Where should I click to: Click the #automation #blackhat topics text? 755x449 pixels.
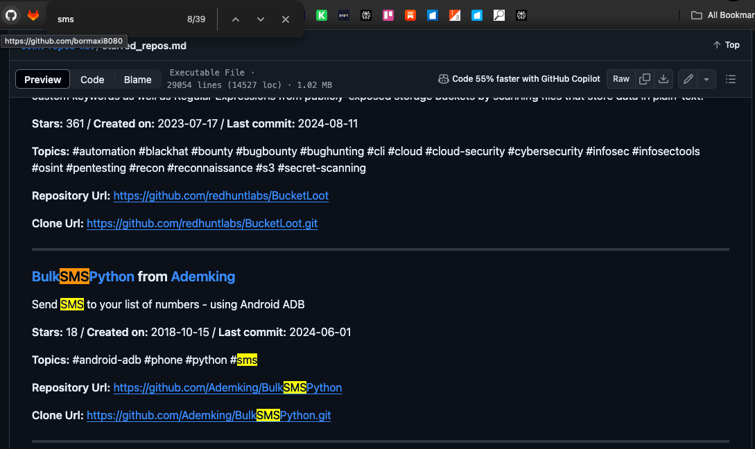point(365,160)
